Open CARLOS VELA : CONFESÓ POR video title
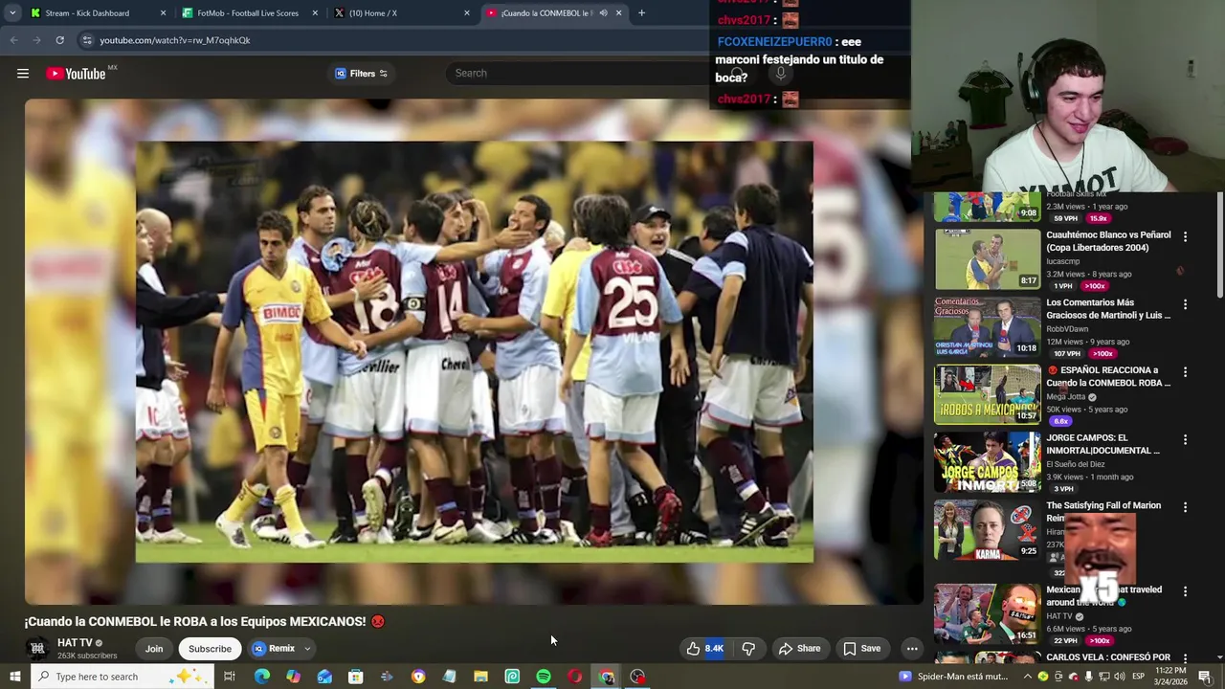 coord(1108,657)
